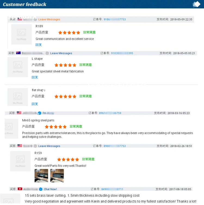204x205 pixels.
Task: Click the white icon in the Customer feedback header
Action: tap(196, 4)
